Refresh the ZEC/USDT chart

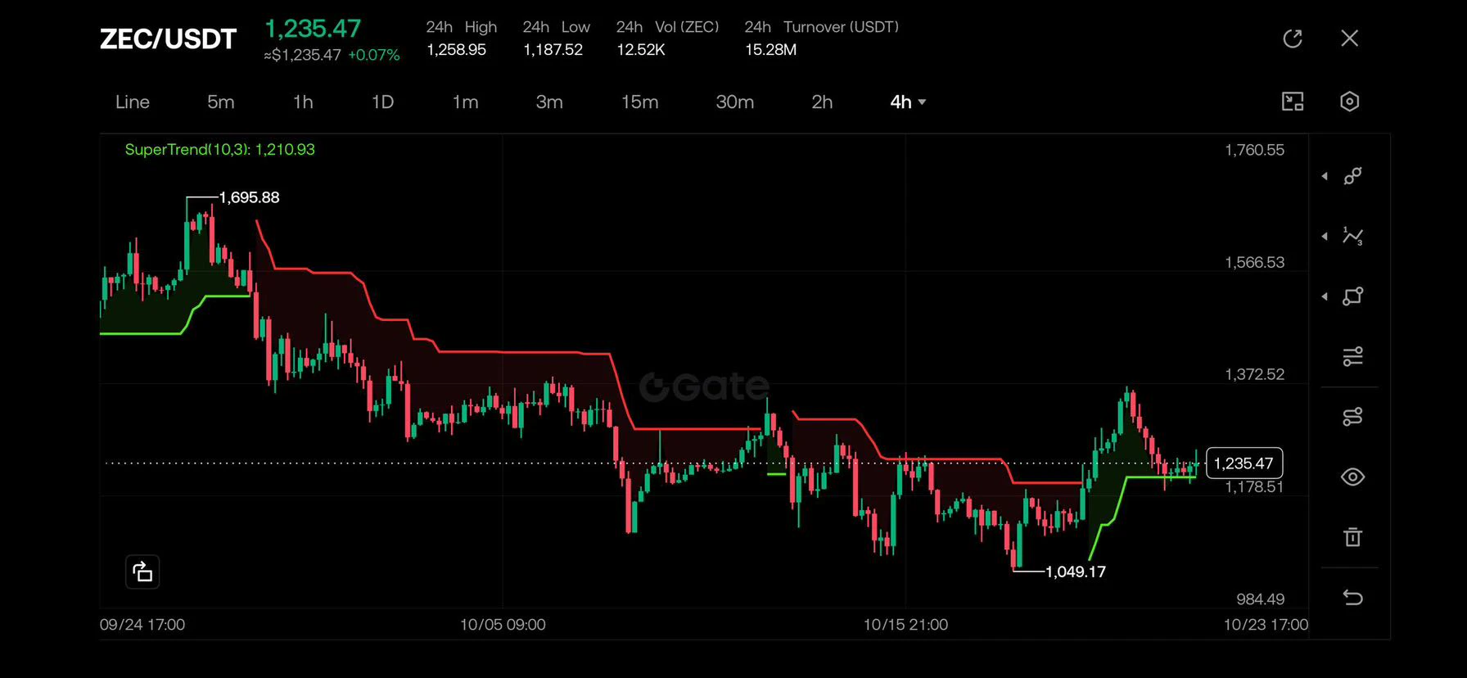tap(1293, 38)
